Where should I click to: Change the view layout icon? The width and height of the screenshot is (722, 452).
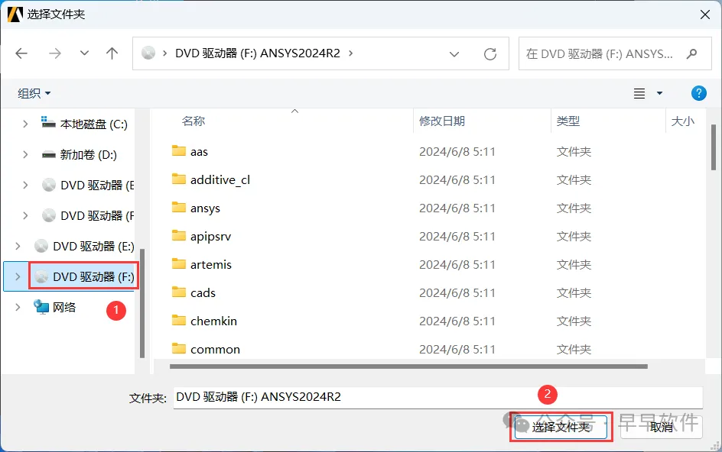[639, 93]
